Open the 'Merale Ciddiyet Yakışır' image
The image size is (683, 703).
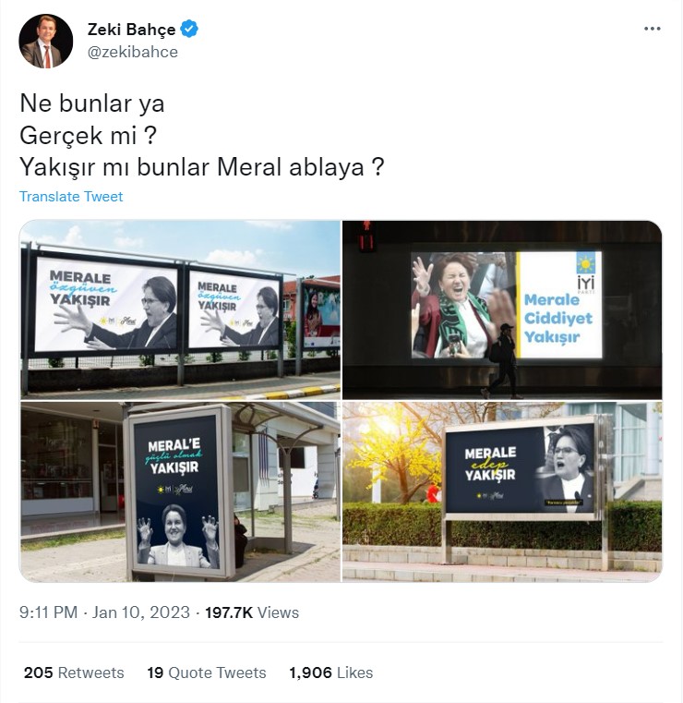[502, 309]
